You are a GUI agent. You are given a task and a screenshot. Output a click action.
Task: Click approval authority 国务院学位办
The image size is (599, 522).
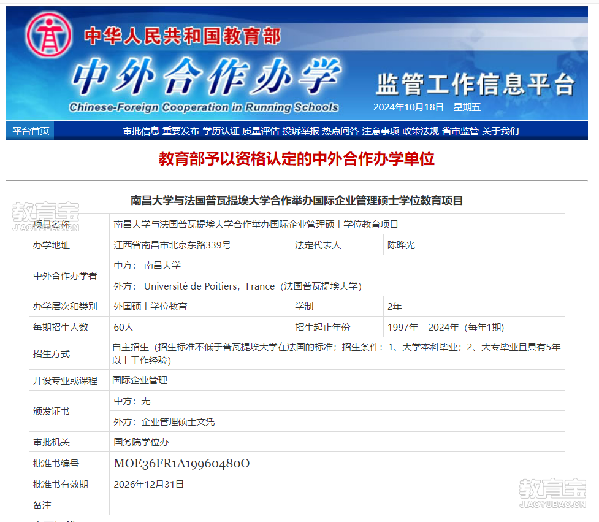tap(141, 442)
